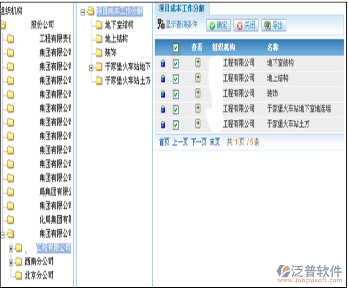The width and height of the screenshot is (348, 289).
Task: Click 名称 column header
Action: pos(273,47)
